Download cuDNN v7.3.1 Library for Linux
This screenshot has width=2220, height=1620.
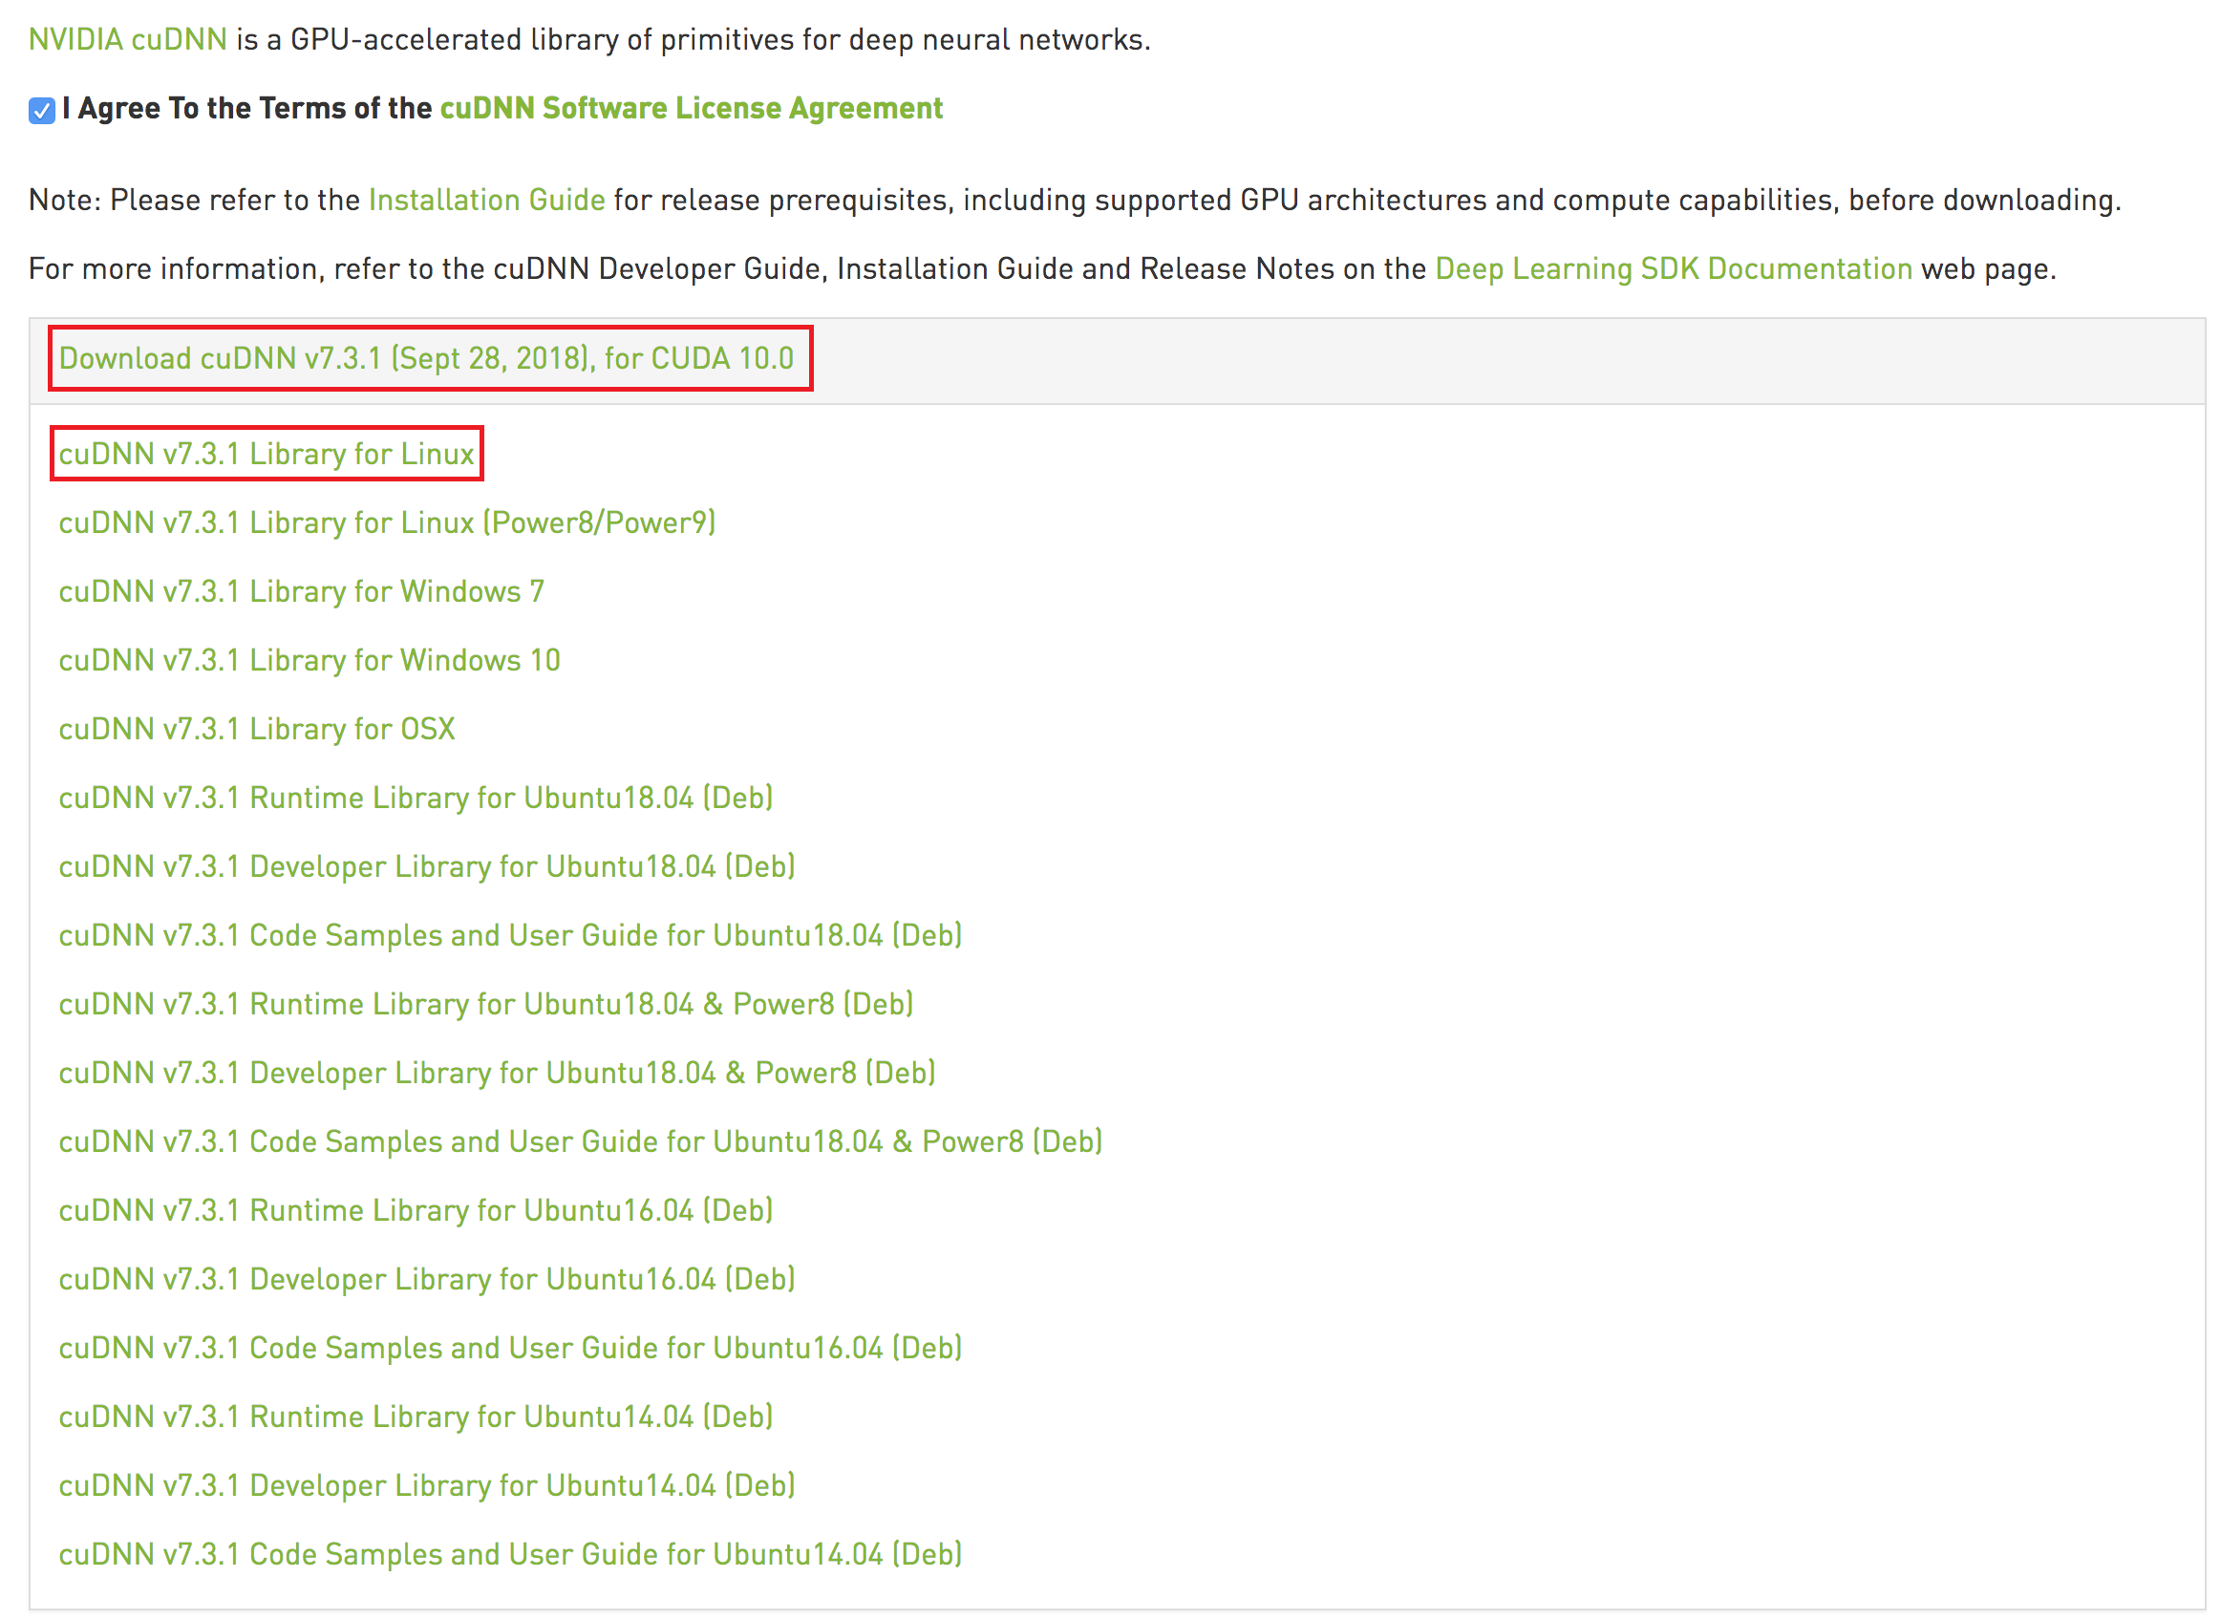266,454
